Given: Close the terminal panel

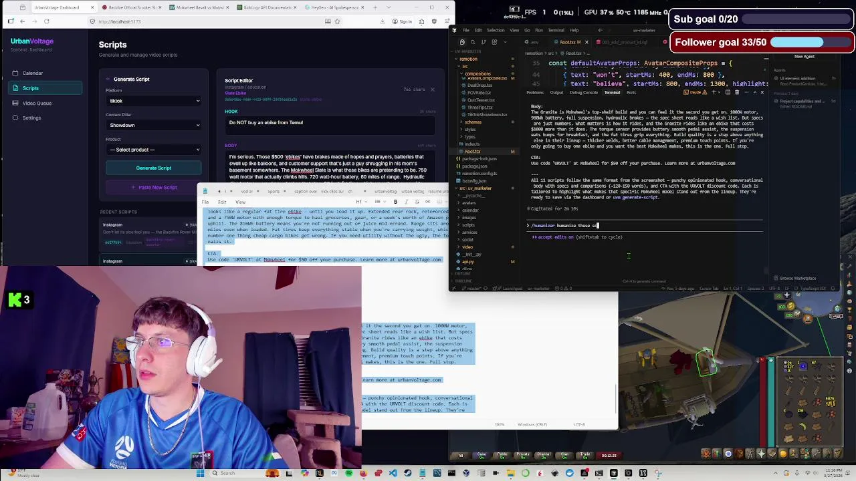Looking at the screenshot, I should 762,92.
